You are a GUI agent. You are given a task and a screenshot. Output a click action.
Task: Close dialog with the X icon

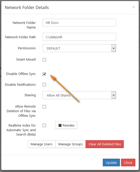(x=134, y=7)
